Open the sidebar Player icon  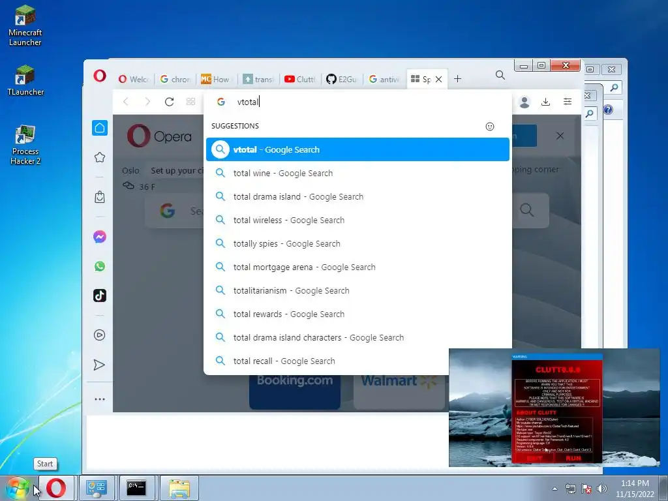pyautogui.click(x=99, y=335)
